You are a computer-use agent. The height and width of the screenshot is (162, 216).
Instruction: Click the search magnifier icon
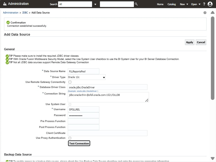[x=136, y=4]
